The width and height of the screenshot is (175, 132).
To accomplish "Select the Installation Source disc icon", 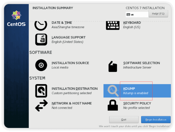I will tap(41, 65).
